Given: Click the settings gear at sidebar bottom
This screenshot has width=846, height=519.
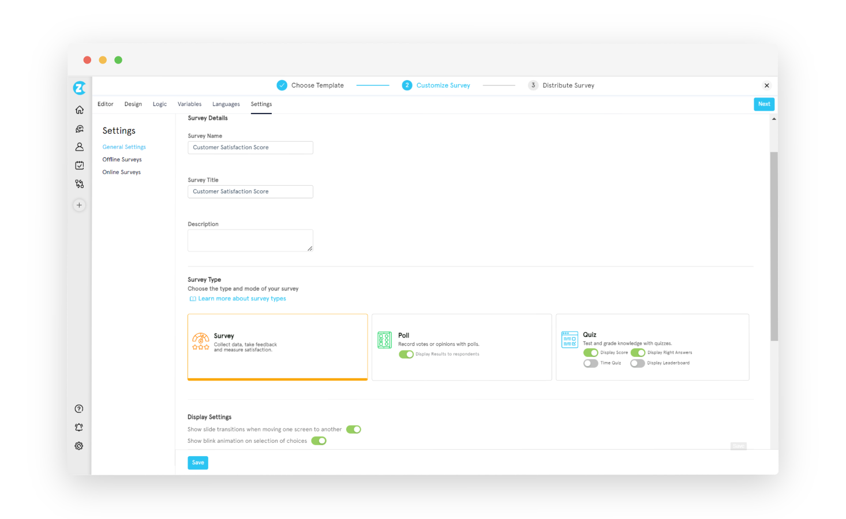Looking at the screenshot, I should click(79, 445).
